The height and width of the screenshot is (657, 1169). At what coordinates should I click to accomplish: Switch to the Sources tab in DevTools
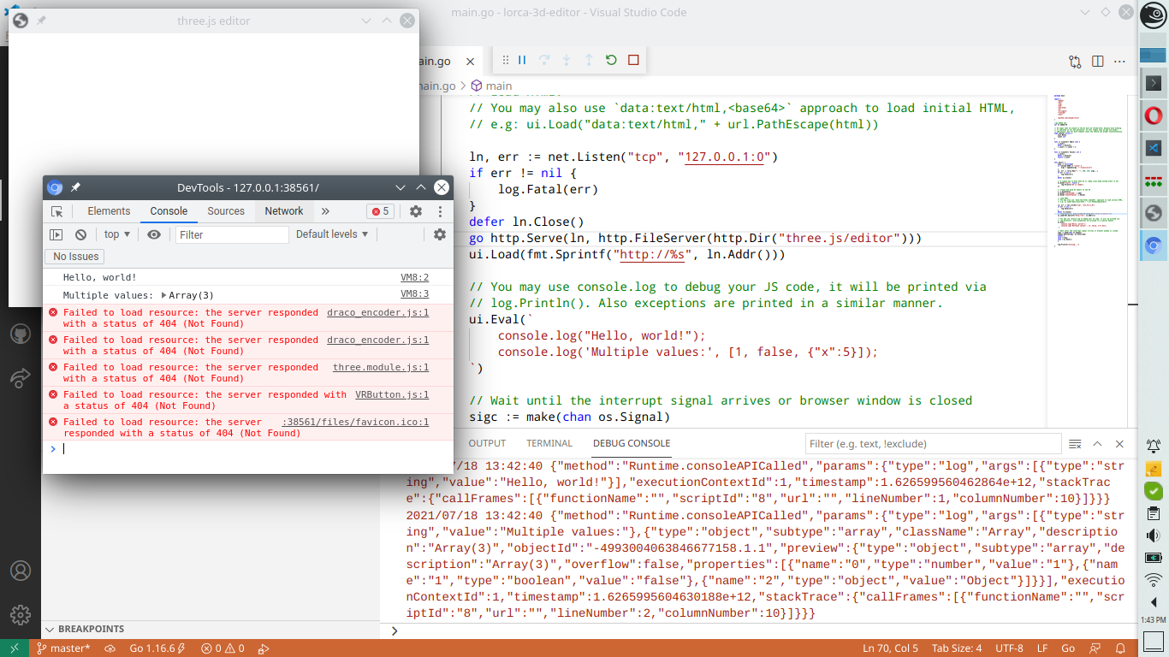tap(225, 211)
